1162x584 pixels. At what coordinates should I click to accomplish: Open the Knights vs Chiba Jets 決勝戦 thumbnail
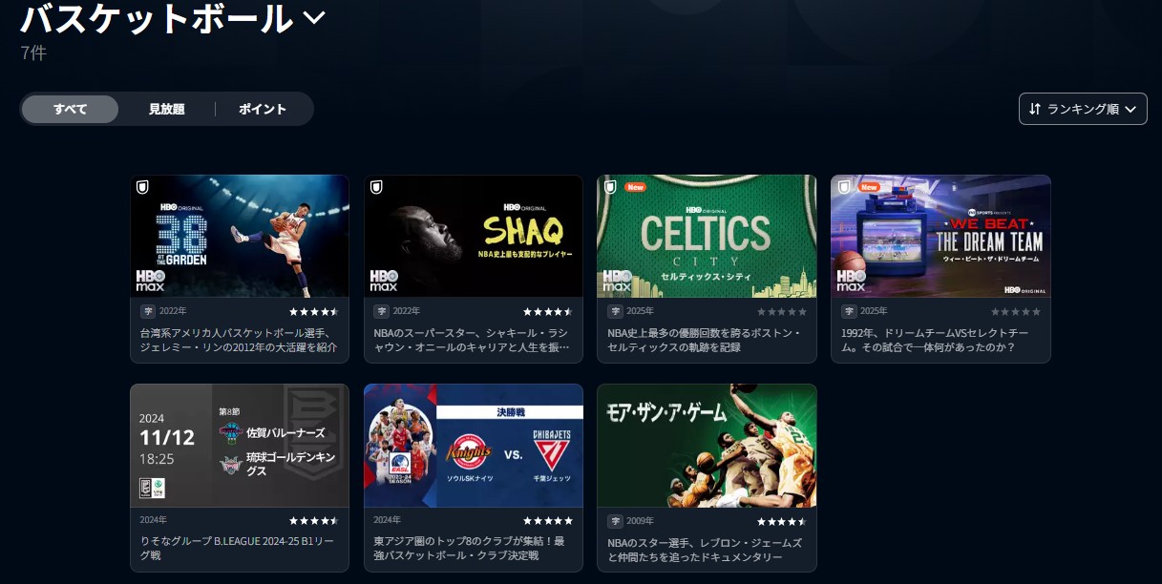[x=474, y=446]
